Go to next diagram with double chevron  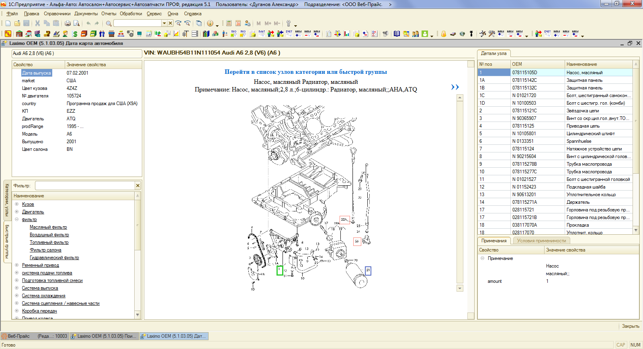(x=455, y=87)
